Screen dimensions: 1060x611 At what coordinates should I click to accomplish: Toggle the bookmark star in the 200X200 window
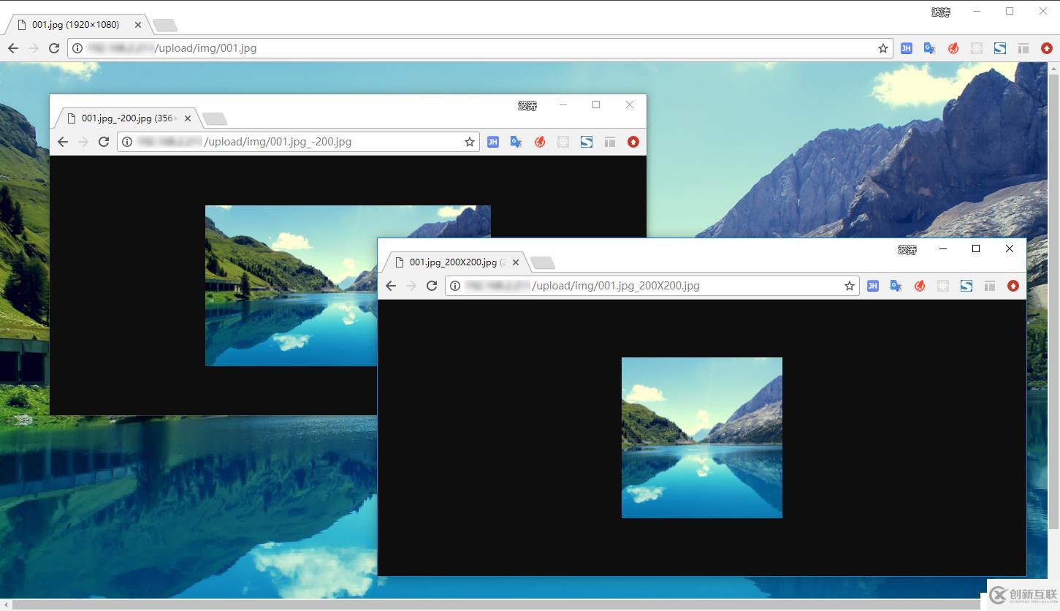(x=849, y=286)
